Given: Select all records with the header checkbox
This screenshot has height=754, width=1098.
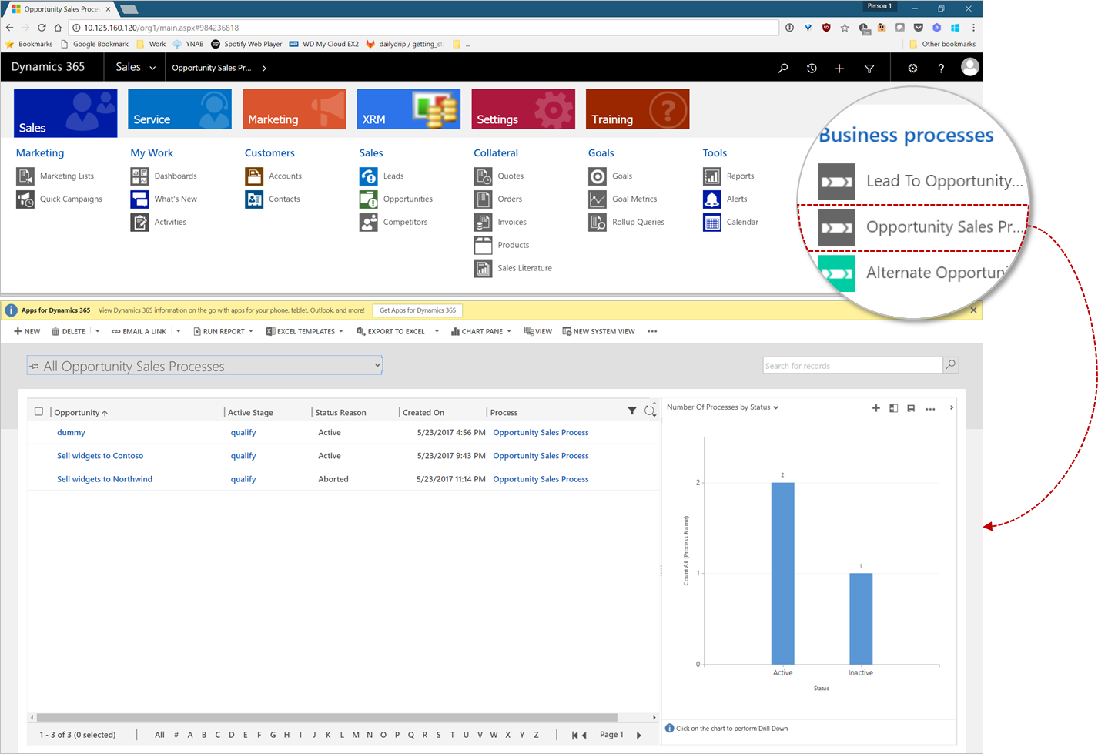Looking at the screenshot, I should 38,411.
